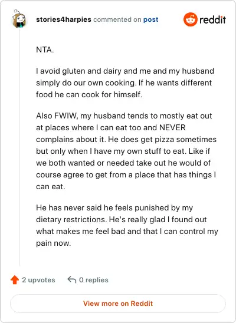The width and height of the screenshot is (236, 323).
Task: Click the orange Reddit Snoo logo
Action: tap(190, 19)
